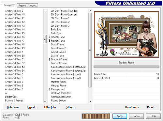Adjust the Frame Size slider row
Image resolution: width=163 pixels, height=121 pixels.
click(126, 74)
